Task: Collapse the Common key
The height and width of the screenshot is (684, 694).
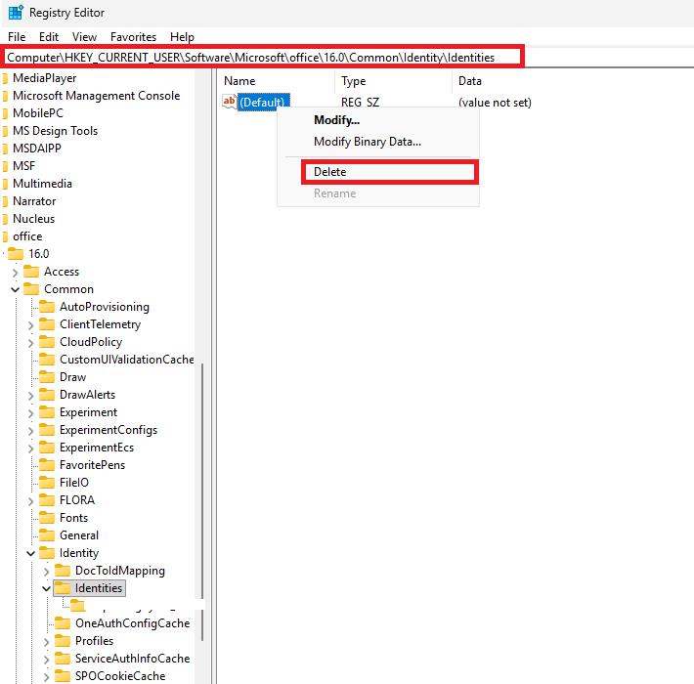Action: coord(15,289)
